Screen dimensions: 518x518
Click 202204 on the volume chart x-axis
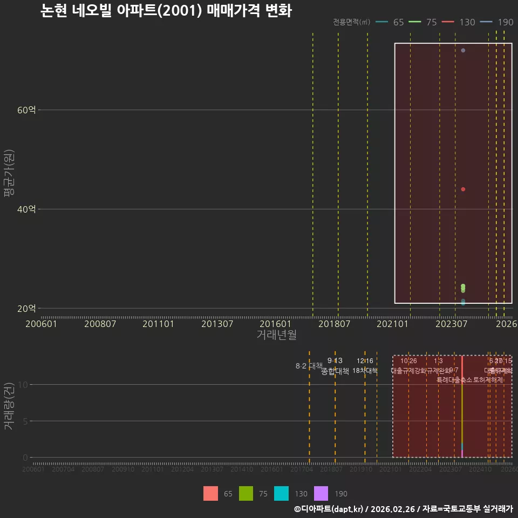(x=420, y=469)
